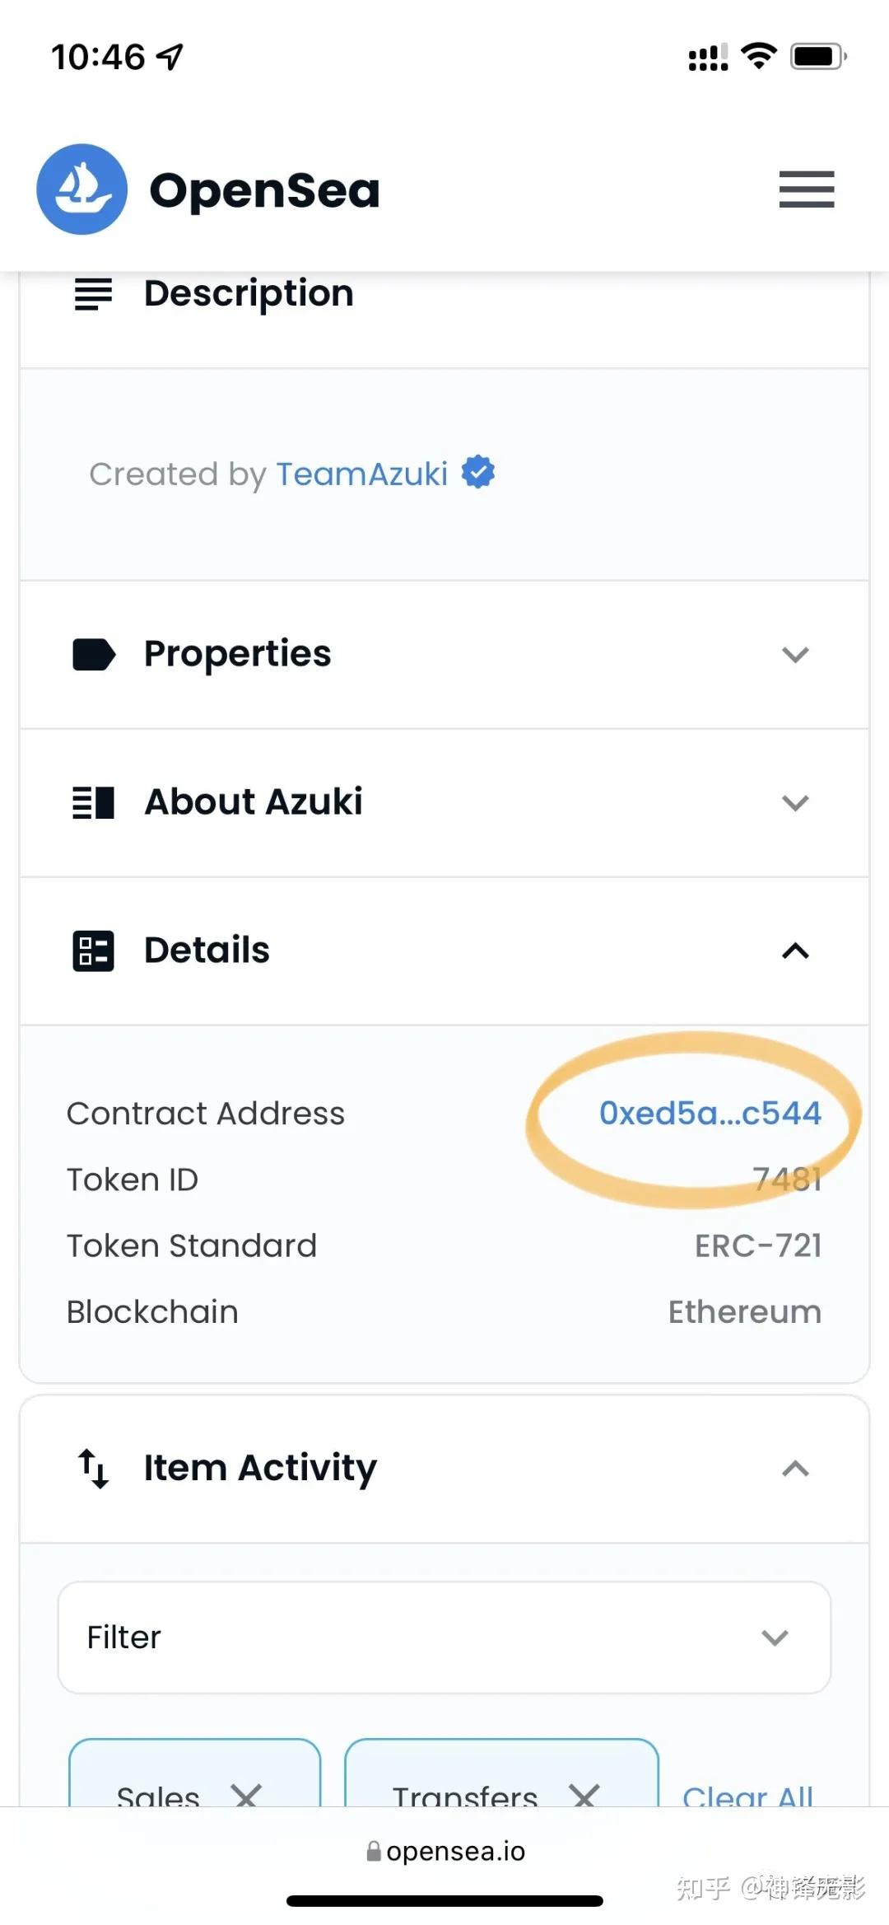Expand the About Azuki chevron
This screenshot has width=889, height=1925.
(x=795, y=802)
